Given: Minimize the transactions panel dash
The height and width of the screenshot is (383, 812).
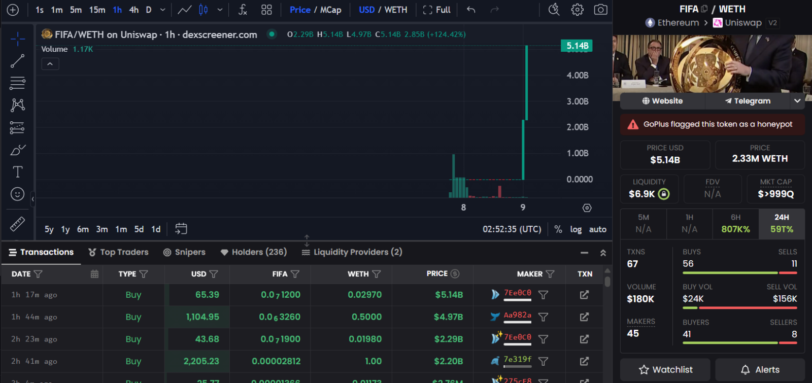Looking at the screenshot, I should [x=585, y=252].
